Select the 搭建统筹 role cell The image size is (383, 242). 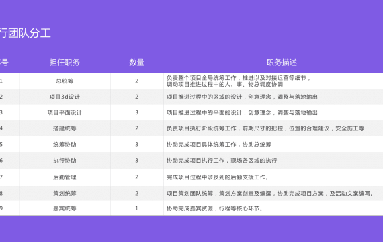(x=65, y=128)
